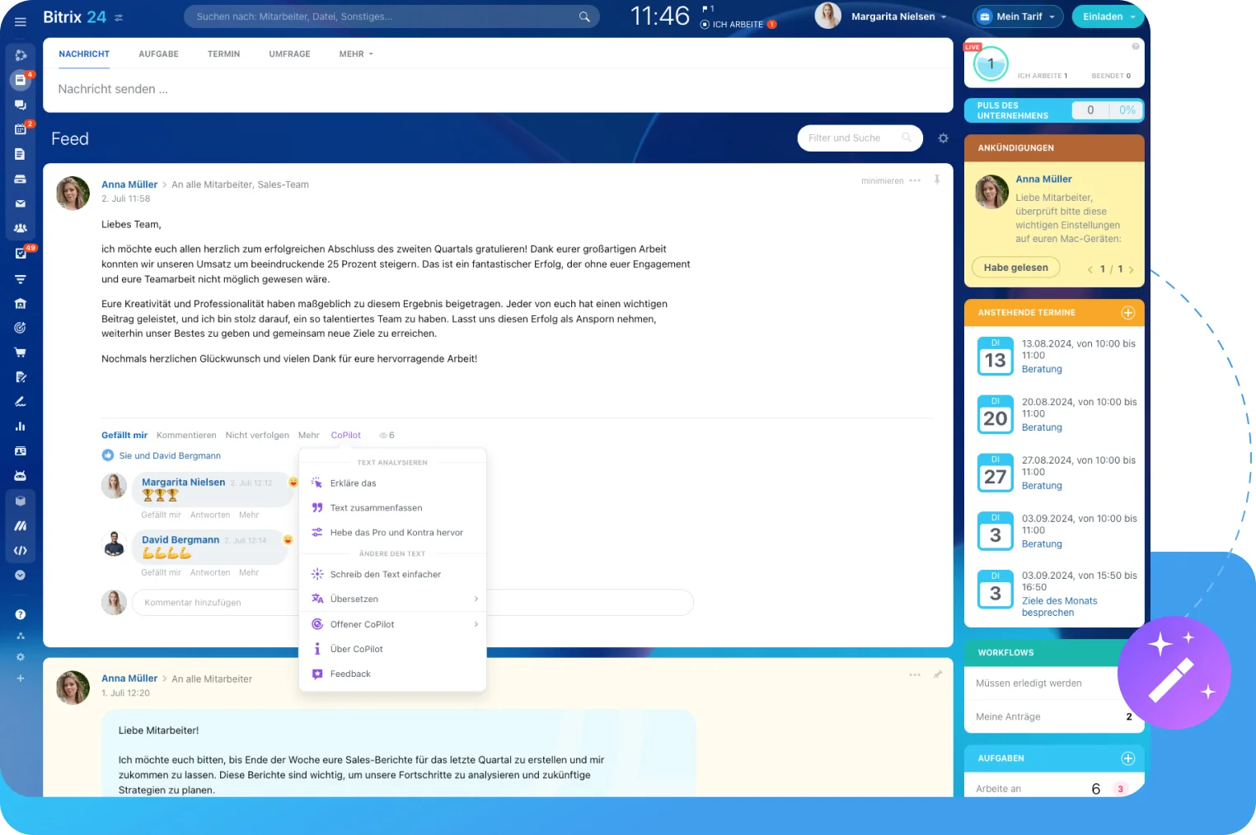Toggle Gefällt mir on Anna's post
The height and width of the screenshot is (835, 1256).
[124, 436]
